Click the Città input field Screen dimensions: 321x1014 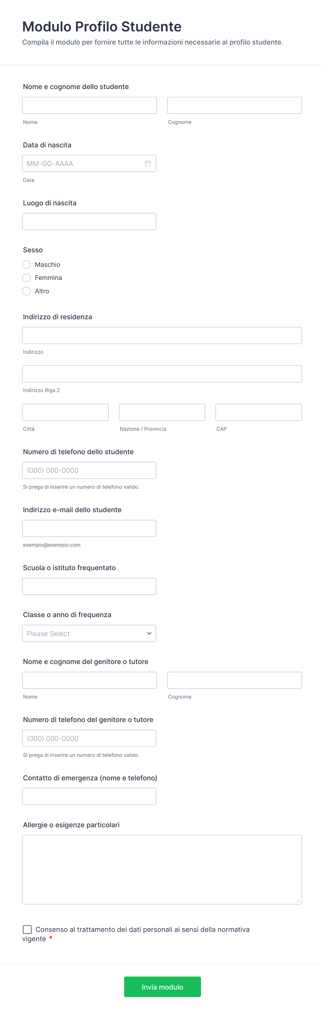tap(65, 412)
